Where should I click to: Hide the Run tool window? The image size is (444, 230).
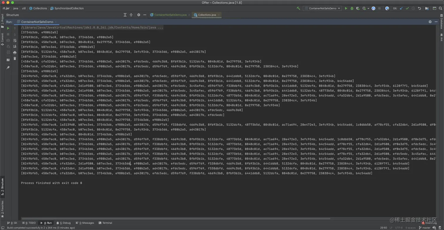pos(436,22)
